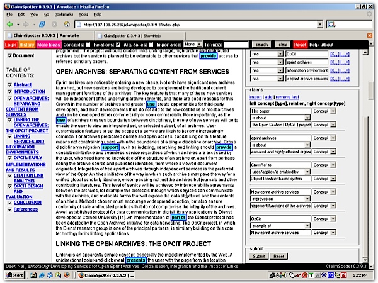Image resolution: width=378 pixels, height=283 pixels.
Task: Click the Term(s) input field
Action: pyautogui.click(x=236, y=45)
